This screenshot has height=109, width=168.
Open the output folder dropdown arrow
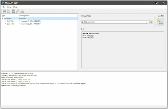click(147, 22)
